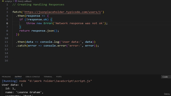Click the JS file icon in breadcrumb
This screenshot has width=171, height=96.
click(3, 1)
